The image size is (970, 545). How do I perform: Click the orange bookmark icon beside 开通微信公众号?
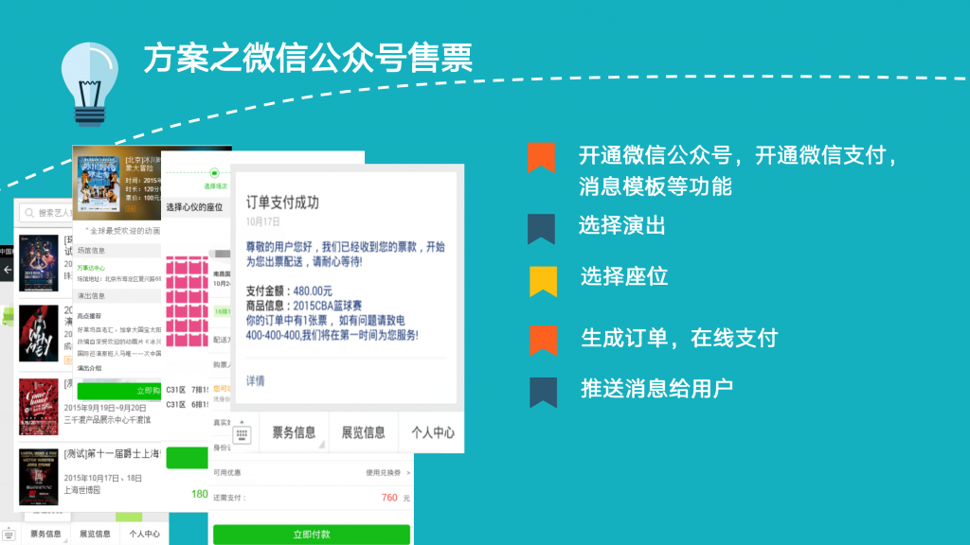[541, 157]
